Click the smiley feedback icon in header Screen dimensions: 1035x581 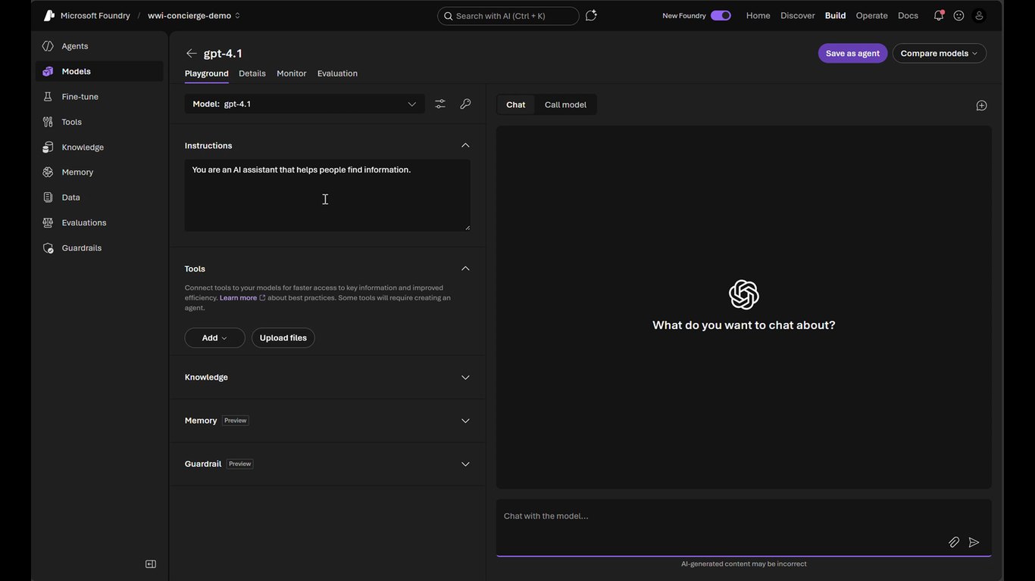[958, 15]
